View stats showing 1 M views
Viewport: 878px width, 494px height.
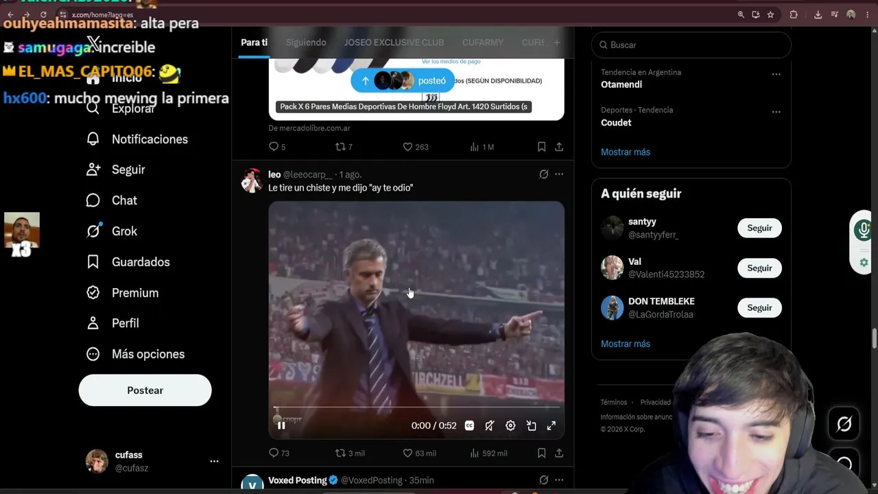(x=482, y=147)
